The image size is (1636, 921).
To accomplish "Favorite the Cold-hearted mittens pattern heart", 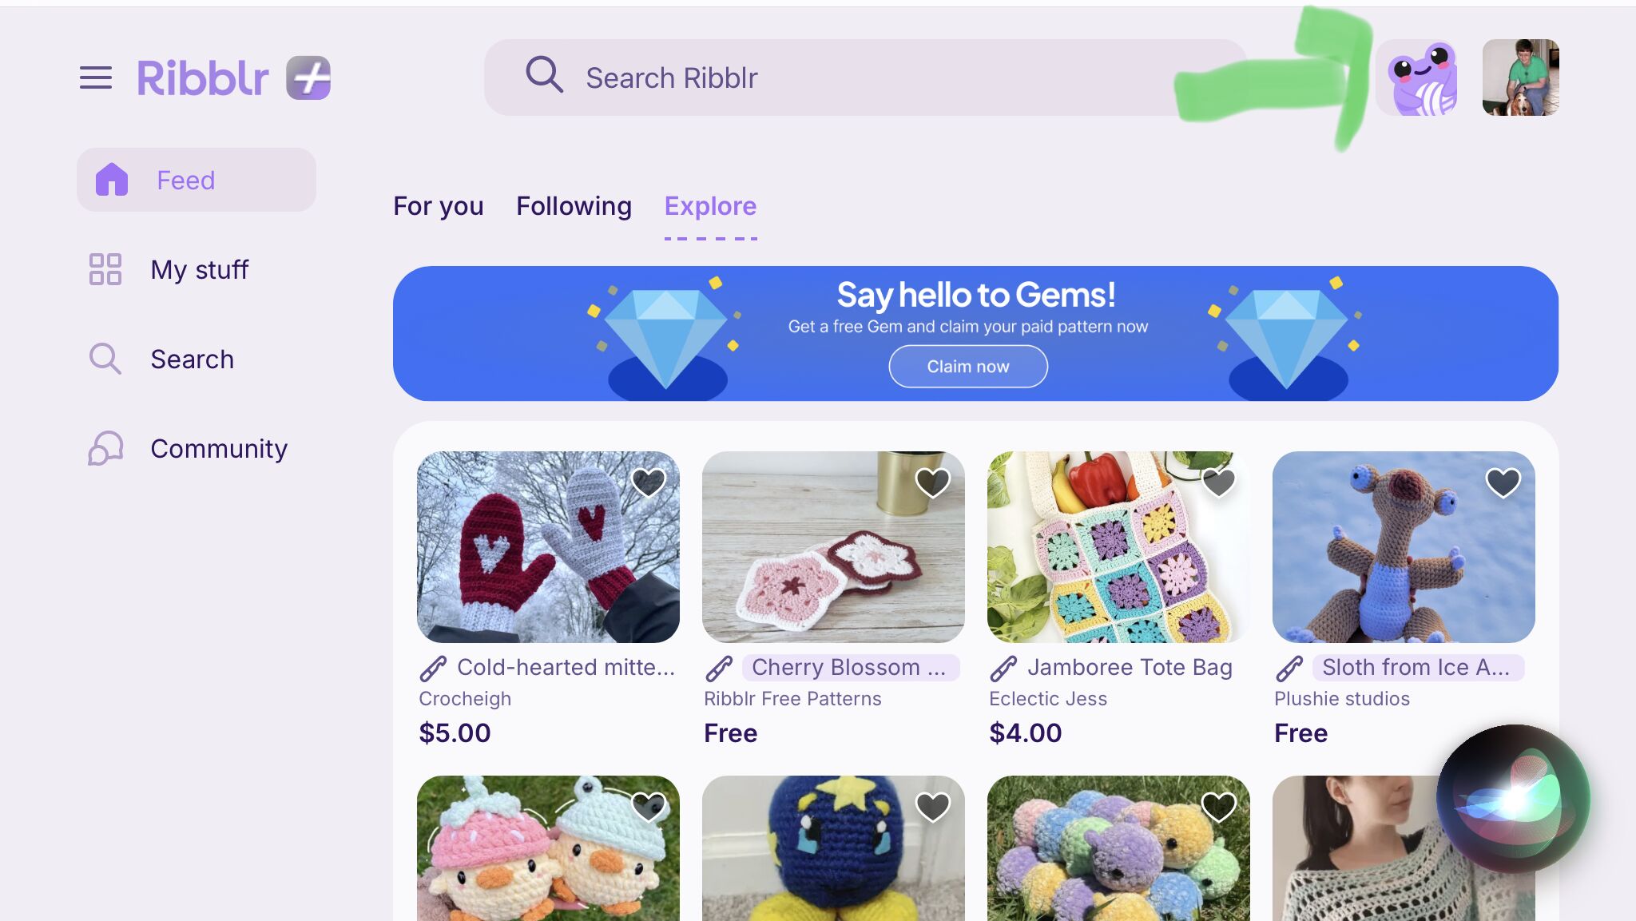I will point(648,482).
